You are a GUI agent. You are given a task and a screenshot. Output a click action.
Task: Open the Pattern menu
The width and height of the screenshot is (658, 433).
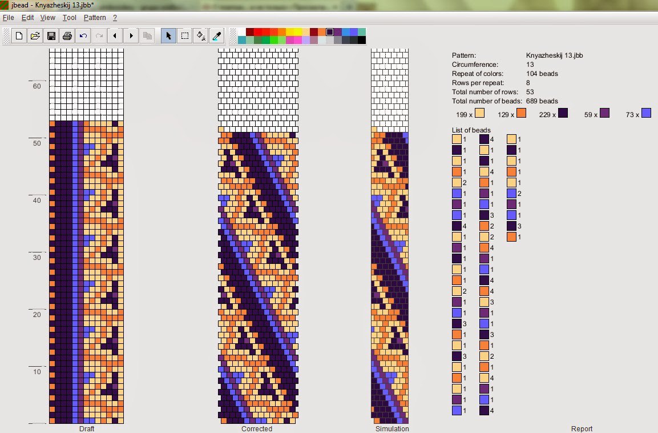pyautogui.click(x=95, y=18)
